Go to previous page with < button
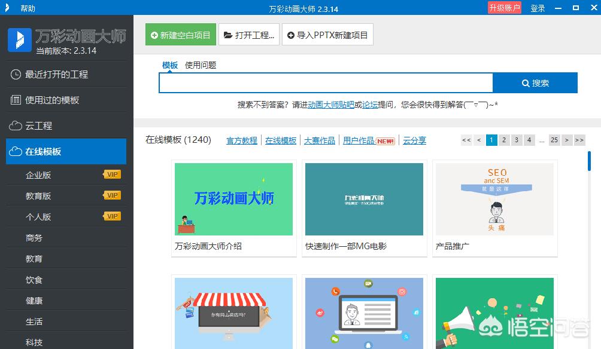Screen dimensions: 601x349 tap(479, 140)
